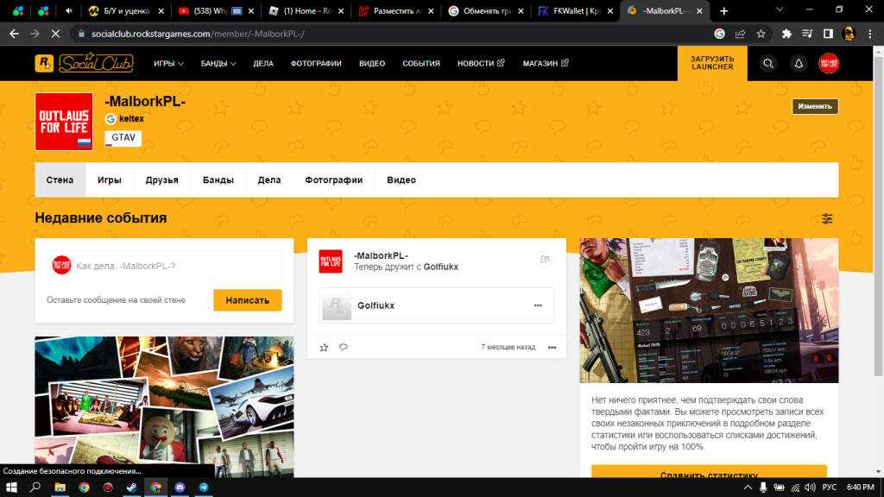
Task: Expand the БАНДЫ dropdown menu
Action: (x=218, y=63)
